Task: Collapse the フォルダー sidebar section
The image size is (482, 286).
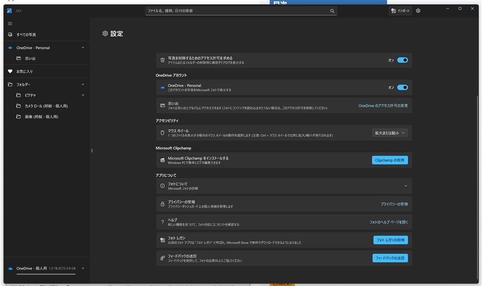Action: pos(83,84)
